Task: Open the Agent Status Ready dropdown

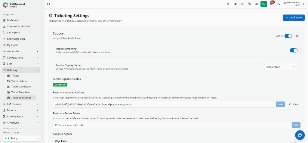Action: click(x=22, y=138)
